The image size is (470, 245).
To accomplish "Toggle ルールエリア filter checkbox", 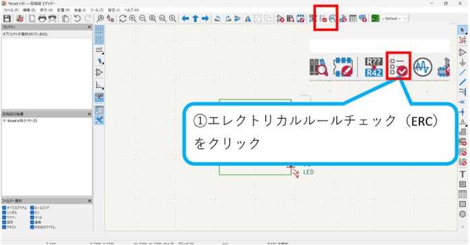I will [x=32, y=207].
